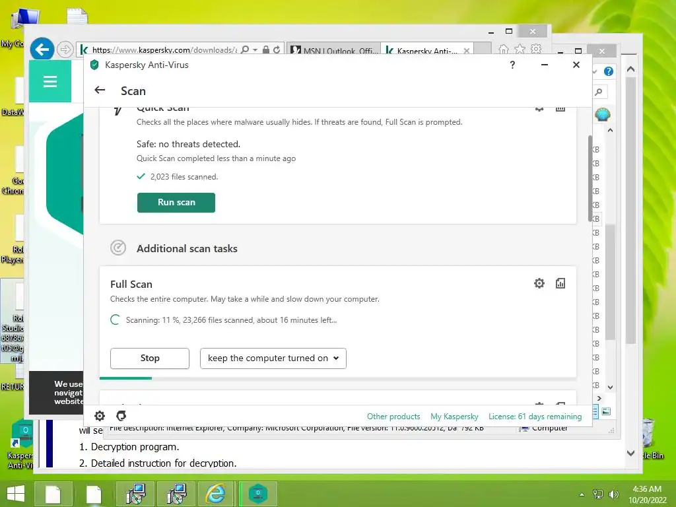Click 'Safe: no threats detected.' text
The width and height of the screenshot is (676, 507).
coord(188,144)
